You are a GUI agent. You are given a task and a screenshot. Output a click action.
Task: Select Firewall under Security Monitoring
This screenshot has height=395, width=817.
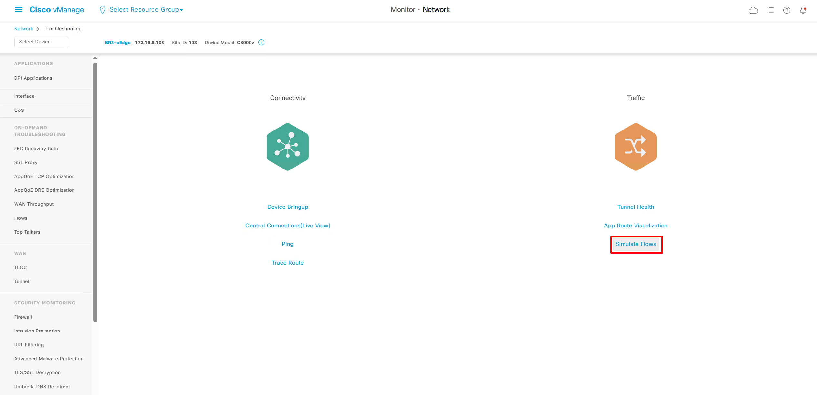tap(23, 317)
